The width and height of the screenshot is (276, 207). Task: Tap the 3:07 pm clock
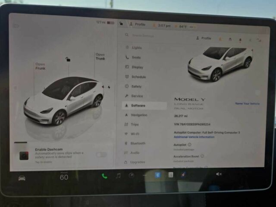[x=164, y=25]
